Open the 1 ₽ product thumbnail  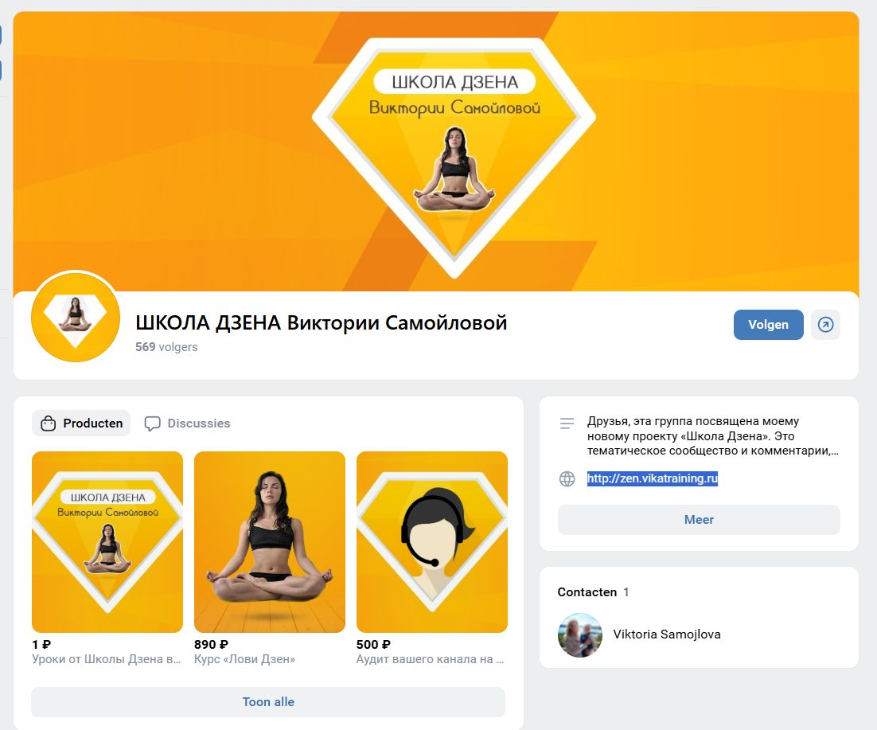pyautogui.click(x=107, y=542)
